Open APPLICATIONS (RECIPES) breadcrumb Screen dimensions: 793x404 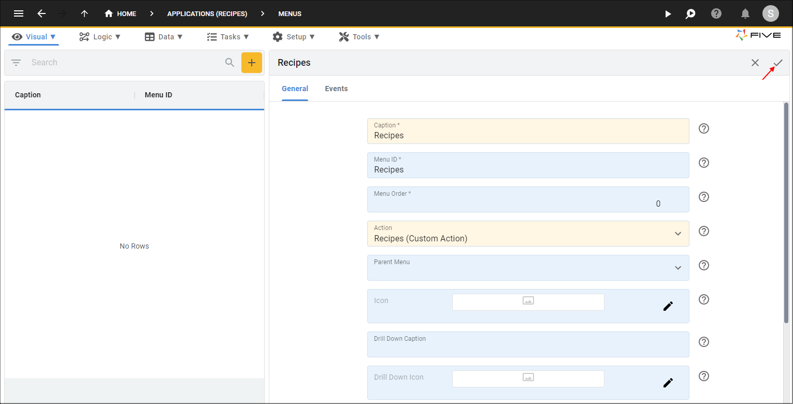point(207,13)
